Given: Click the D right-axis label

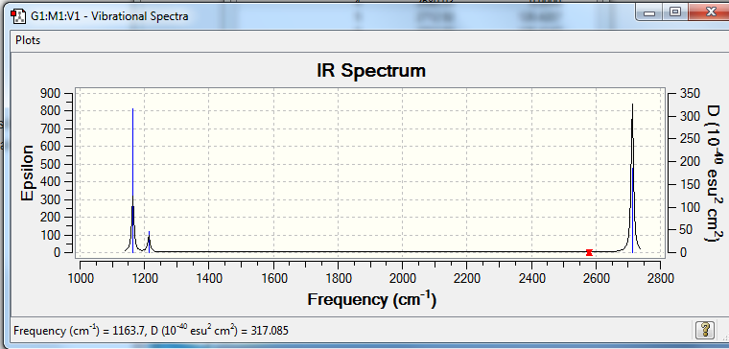Looking at the screenshot, I should (x=713, y=173).
